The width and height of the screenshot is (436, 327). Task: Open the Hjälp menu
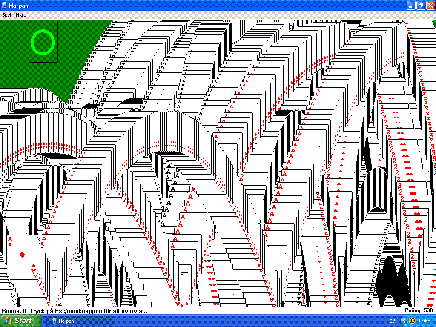[21, 15]
